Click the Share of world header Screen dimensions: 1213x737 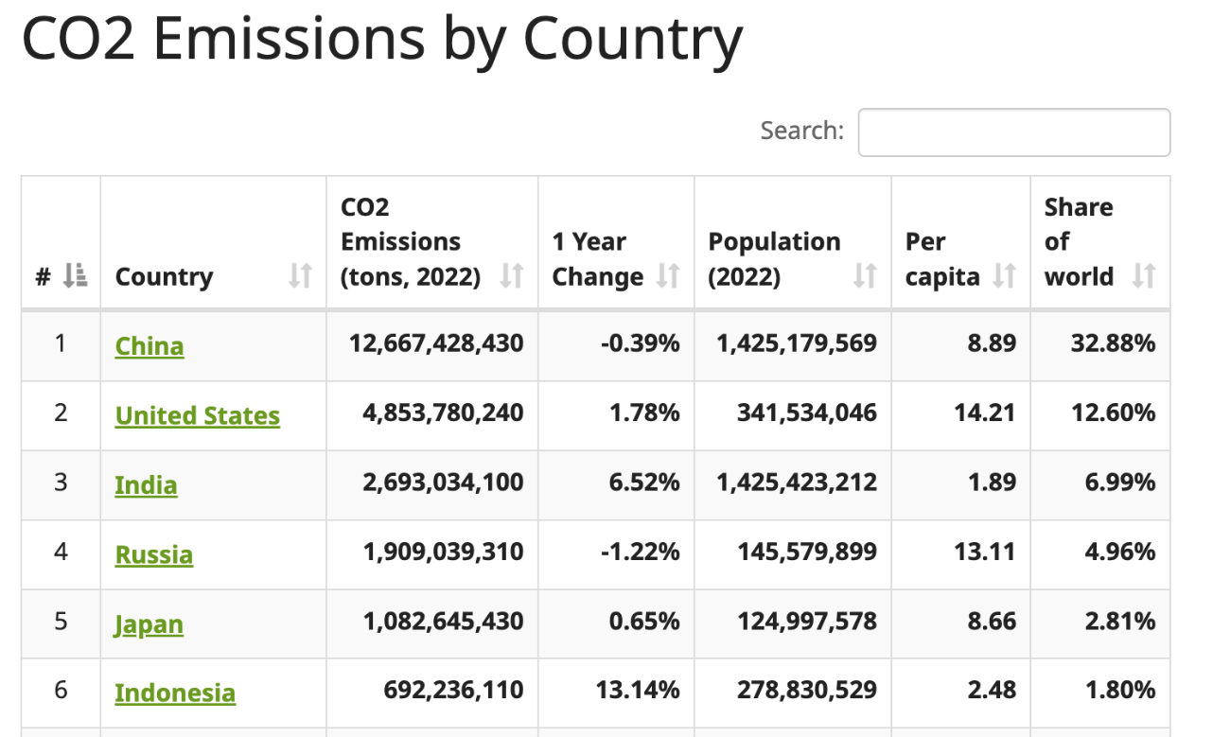pyautogui.click(x=1080, y=242)
